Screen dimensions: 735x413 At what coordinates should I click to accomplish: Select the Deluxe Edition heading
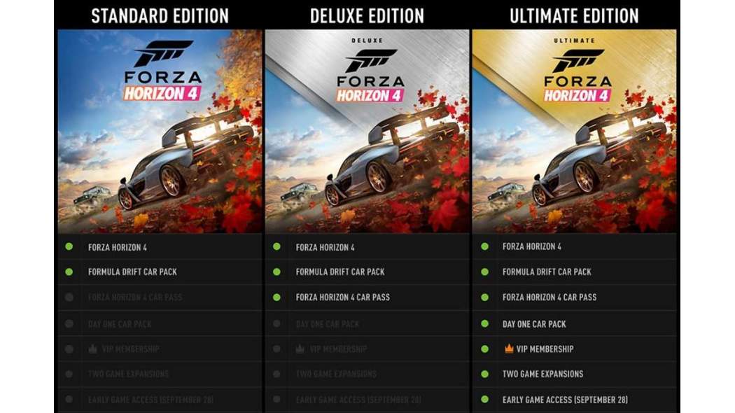coord(367,16)
